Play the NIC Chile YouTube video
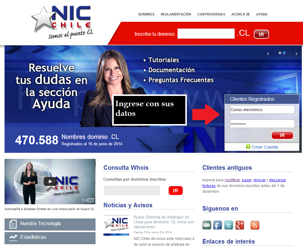The width and height of the screenshot is (303, 246). coord(50,182)
